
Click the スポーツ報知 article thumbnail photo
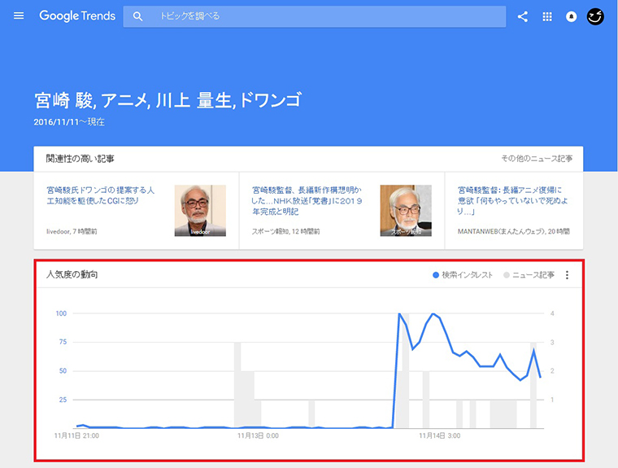(406, 210)
